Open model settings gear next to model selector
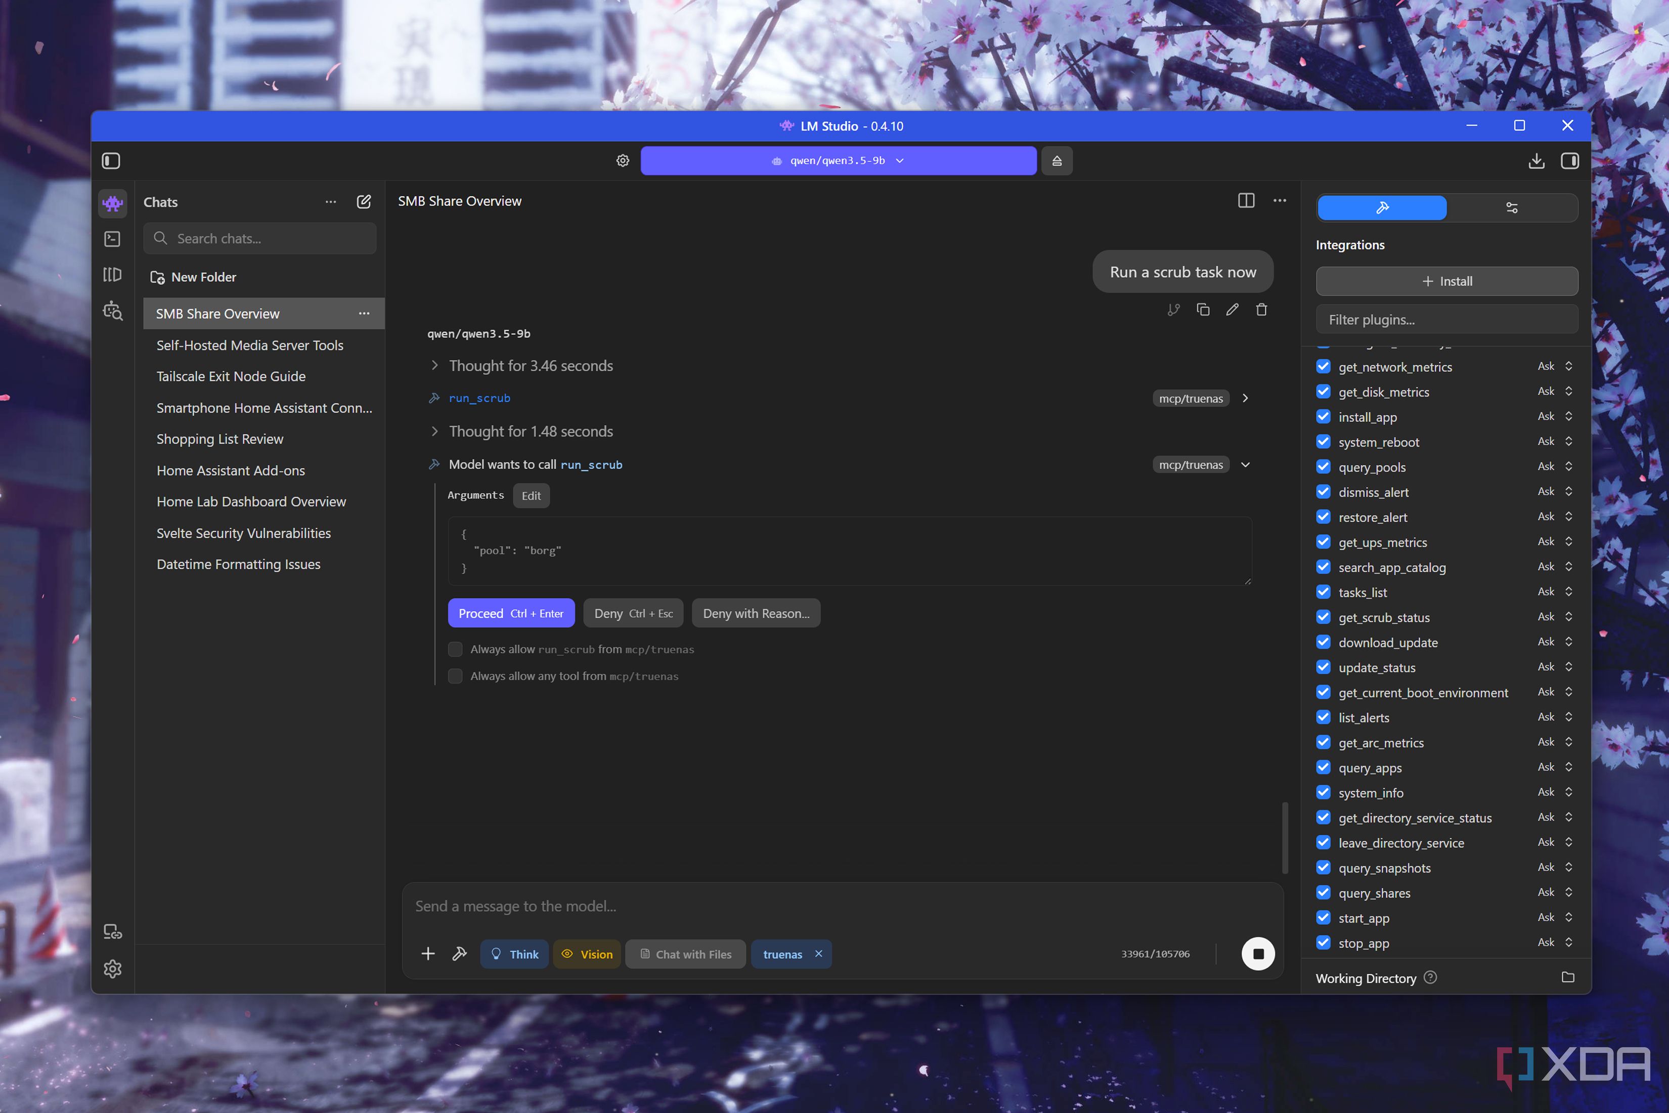This screenshot has width=1669, height=1113. pos(622,161)
